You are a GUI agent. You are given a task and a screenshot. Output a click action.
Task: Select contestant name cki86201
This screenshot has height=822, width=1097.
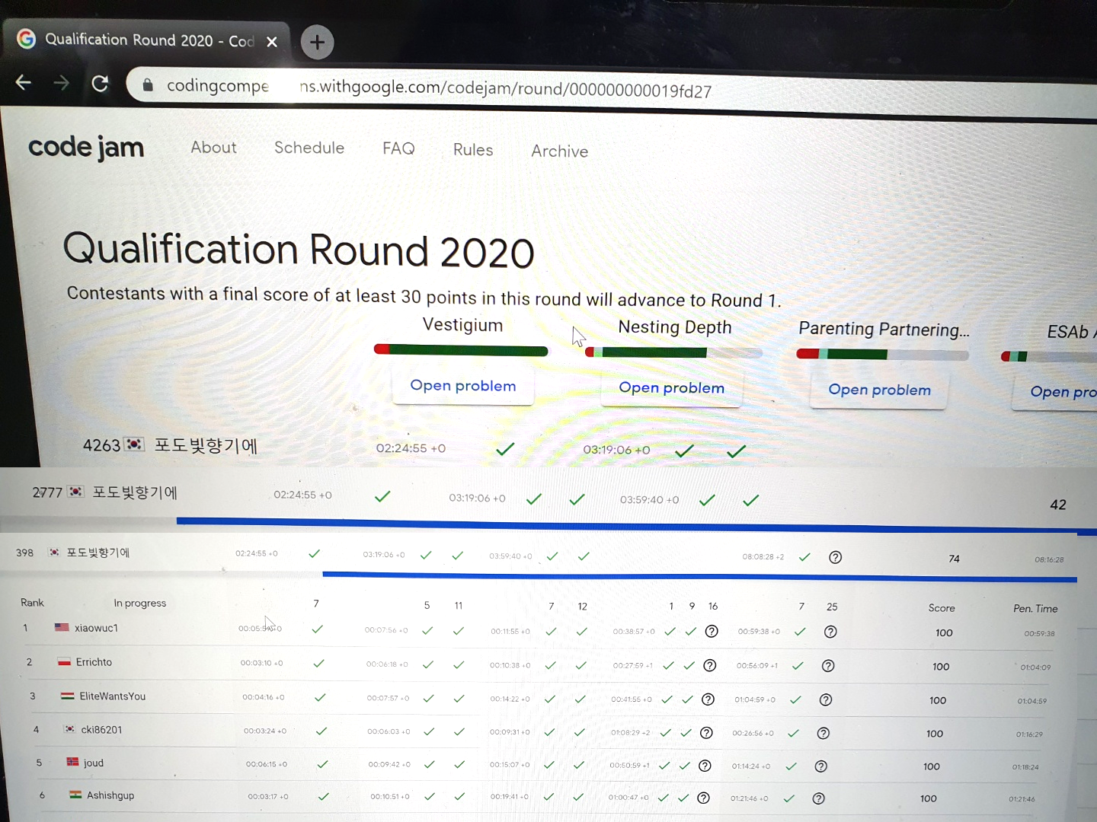[x=101, y=729]
